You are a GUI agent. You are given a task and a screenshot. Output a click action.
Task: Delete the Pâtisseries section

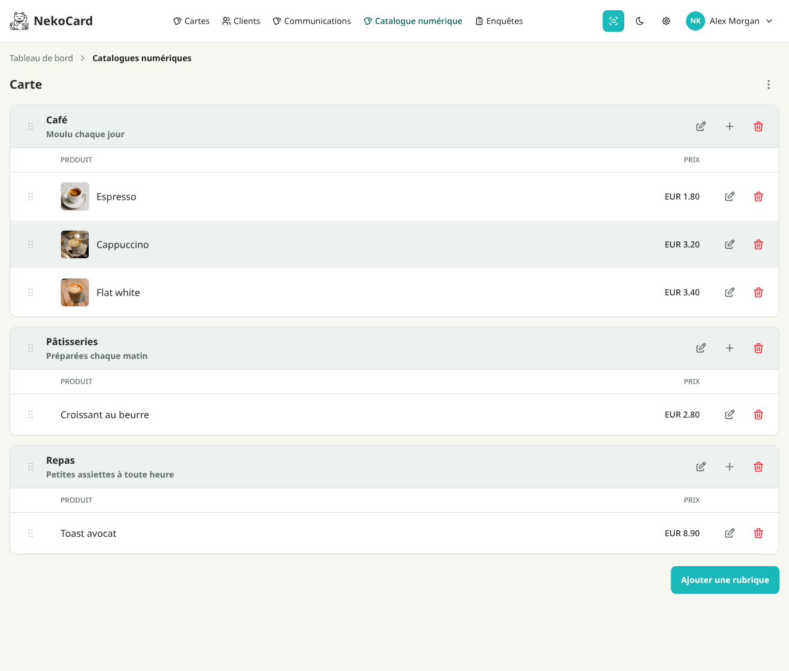click(758, 348)
